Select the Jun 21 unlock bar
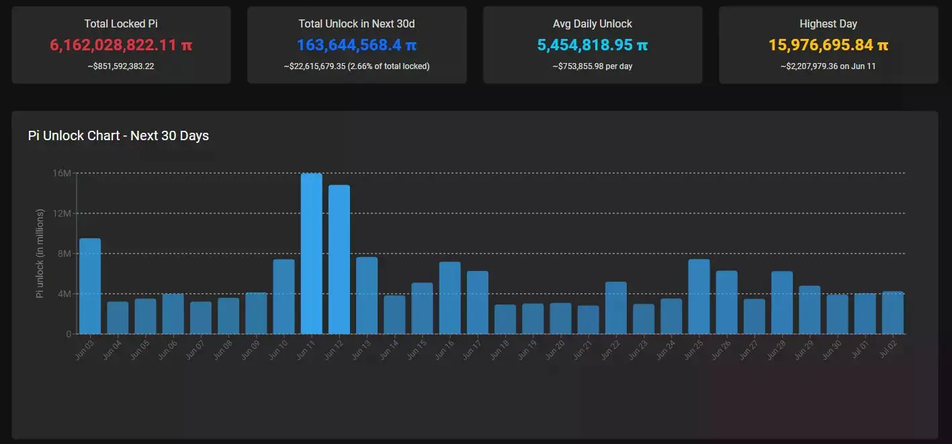The height and width of the screenshot is (444, 952). (x=589, y=320)
